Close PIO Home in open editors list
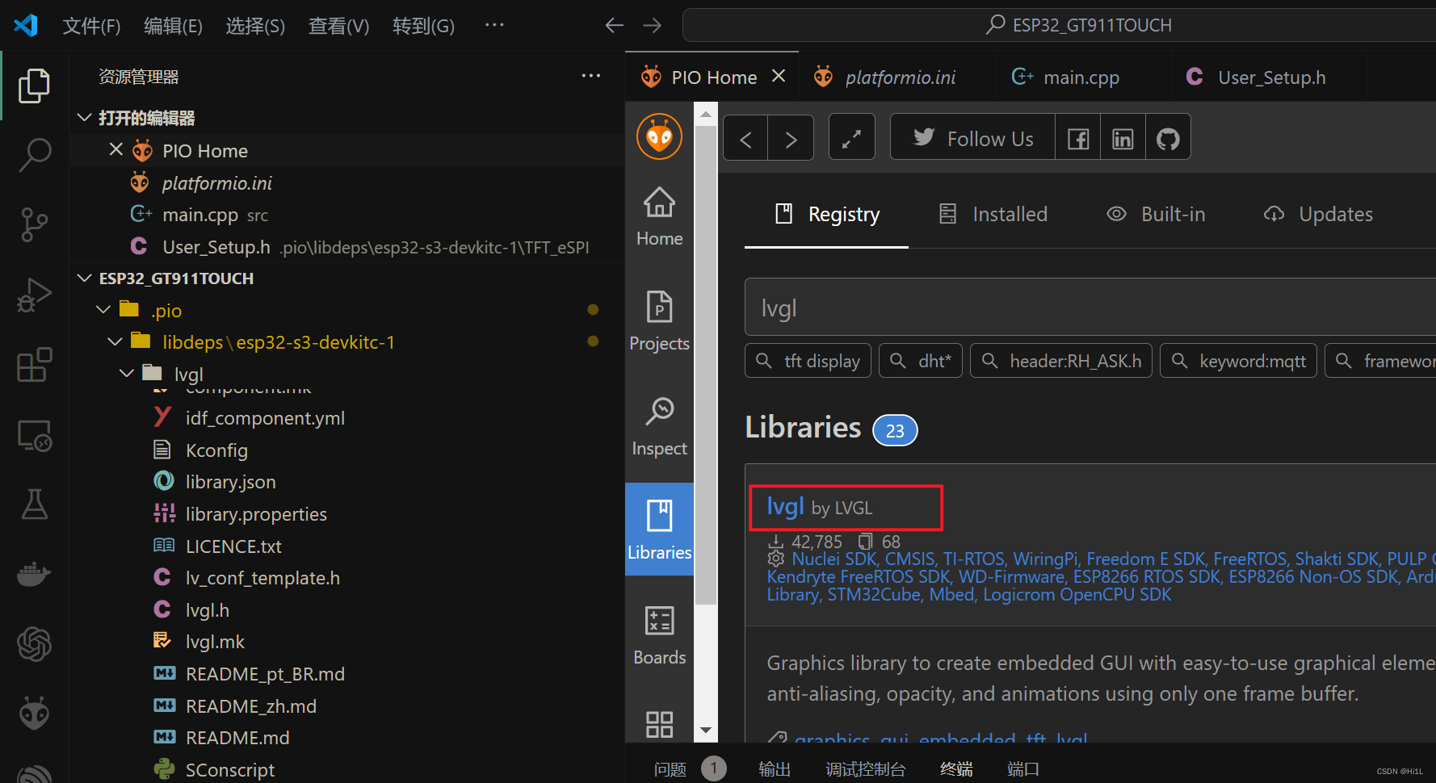The width and height of the screenshot is (1436, 783). pos(116,149)
